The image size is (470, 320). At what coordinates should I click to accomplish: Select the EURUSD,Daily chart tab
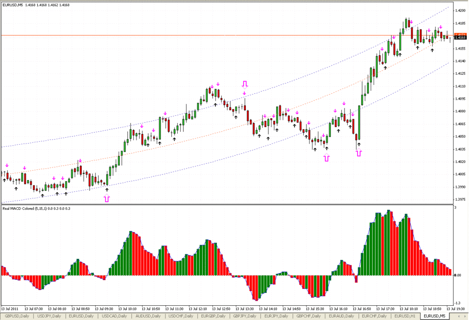pyautogui.click(x=81, y=316)
